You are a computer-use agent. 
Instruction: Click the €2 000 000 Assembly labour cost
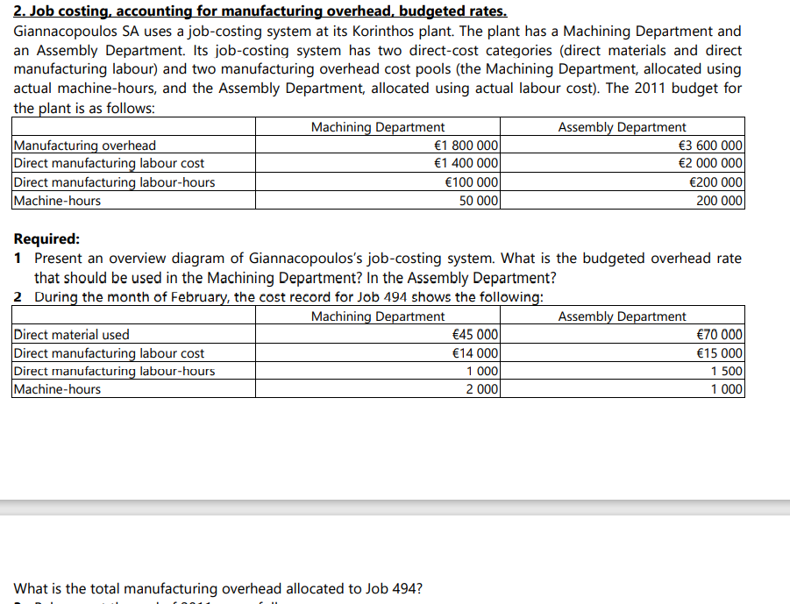click(x=710, y=163)
